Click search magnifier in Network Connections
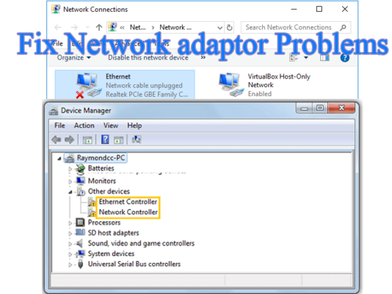Viewport: 392px width, 294px height. click(344, 27)
